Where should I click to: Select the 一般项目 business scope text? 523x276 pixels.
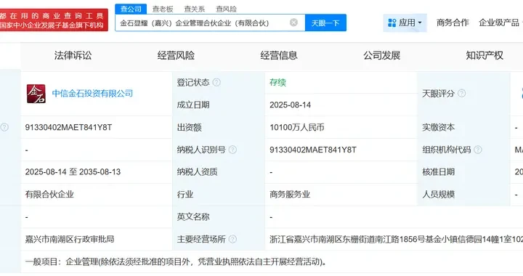click(176, 261)
